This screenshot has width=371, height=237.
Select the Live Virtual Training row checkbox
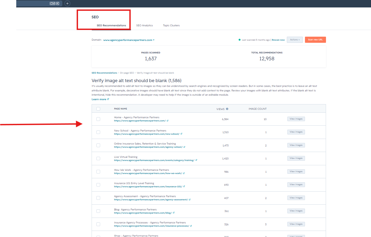(98, 158)
